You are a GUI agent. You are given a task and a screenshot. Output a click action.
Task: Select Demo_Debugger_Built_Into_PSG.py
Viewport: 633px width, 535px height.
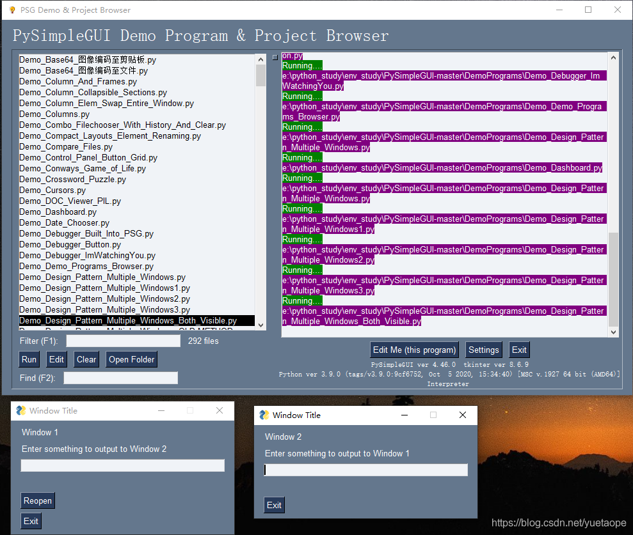coord(137,234)
